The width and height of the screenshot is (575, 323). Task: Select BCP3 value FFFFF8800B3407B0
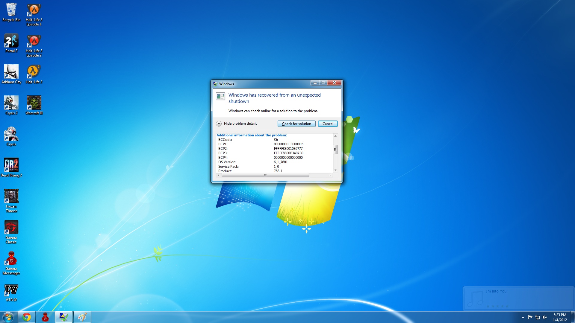point(288,153)
